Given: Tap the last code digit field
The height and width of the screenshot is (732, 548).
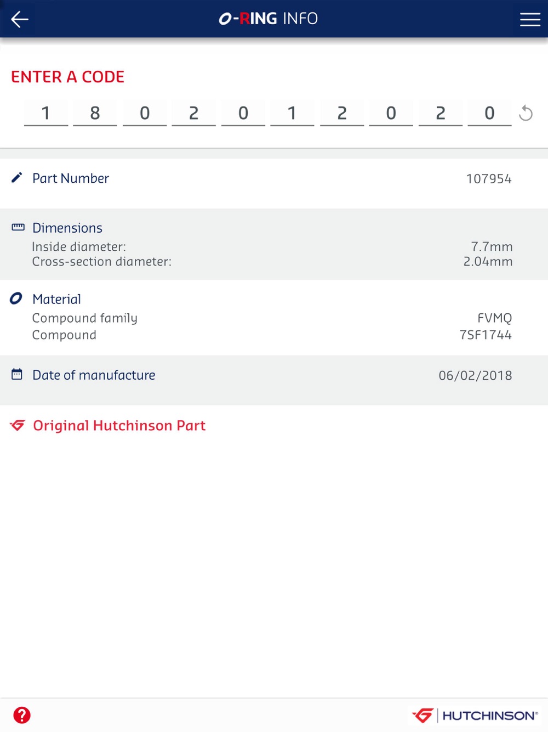Looking at the screenshot, I should [489, 113].
